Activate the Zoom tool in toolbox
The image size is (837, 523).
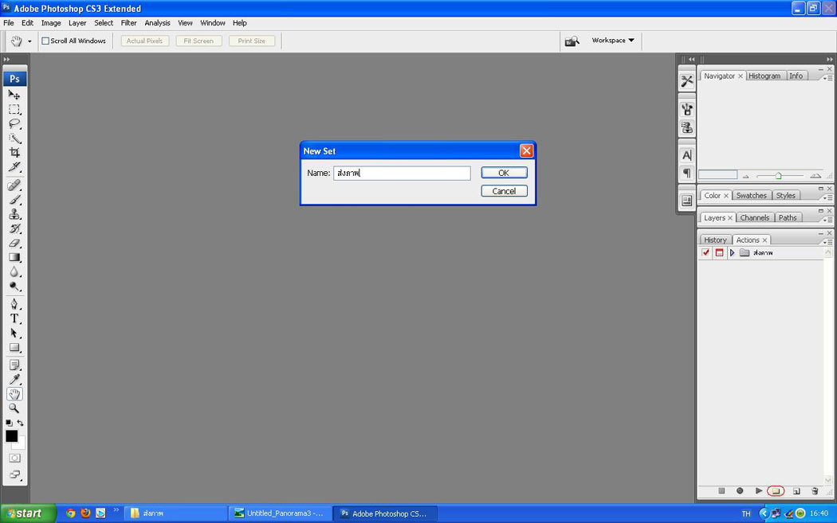click(x=14, y=408)
